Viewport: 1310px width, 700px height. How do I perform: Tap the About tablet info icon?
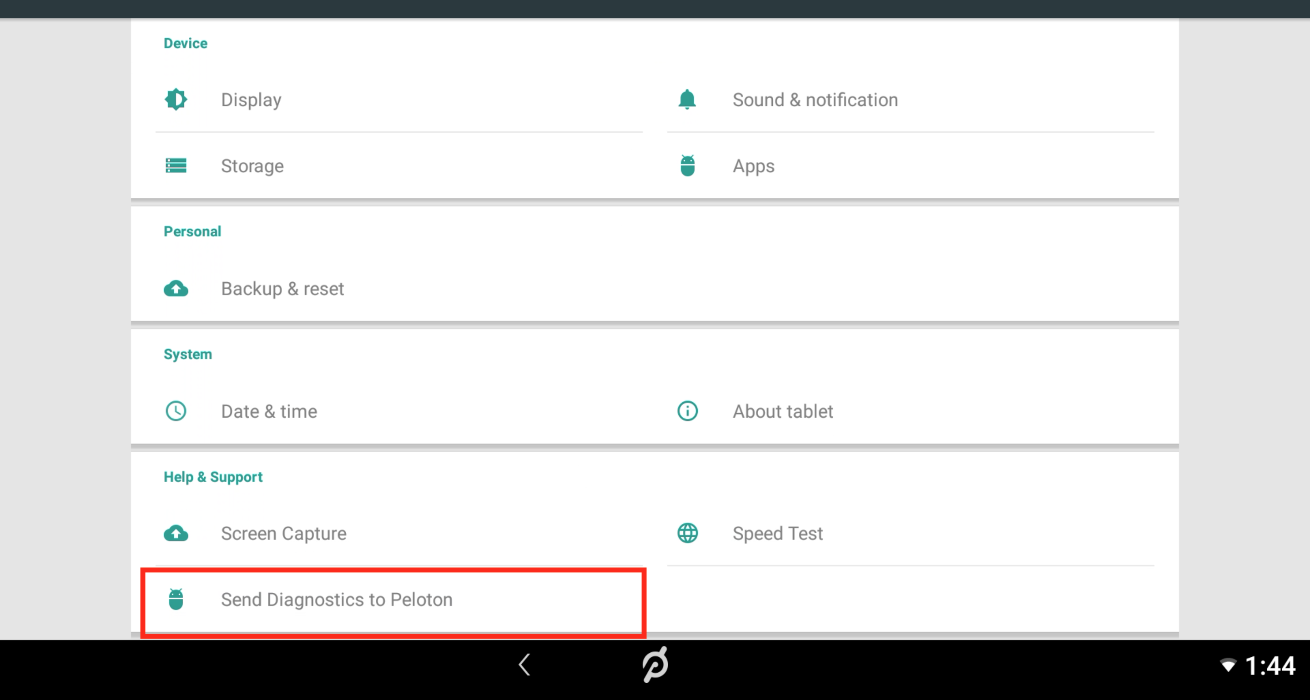click(x=688, y=411)
